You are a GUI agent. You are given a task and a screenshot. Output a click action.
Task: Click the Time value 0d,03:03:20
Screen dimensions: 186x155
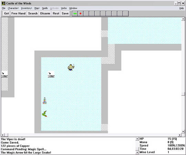(176, 149)
